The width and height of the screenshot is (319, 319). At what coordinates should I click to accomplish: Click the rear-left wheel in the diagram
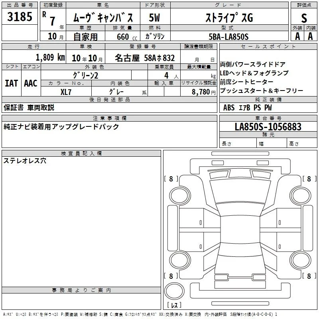coord(180,260)
